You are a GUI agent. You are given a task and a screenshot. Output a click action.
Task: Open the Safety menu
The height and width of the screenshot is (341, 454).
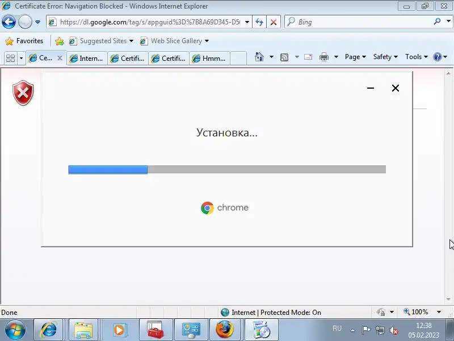385,57
